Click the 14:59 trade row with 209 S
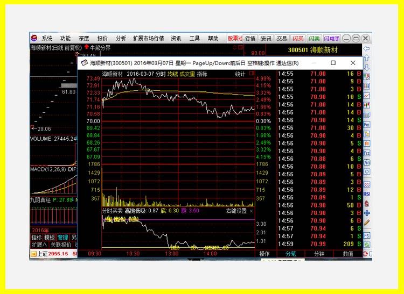 (x=319, y=244)
